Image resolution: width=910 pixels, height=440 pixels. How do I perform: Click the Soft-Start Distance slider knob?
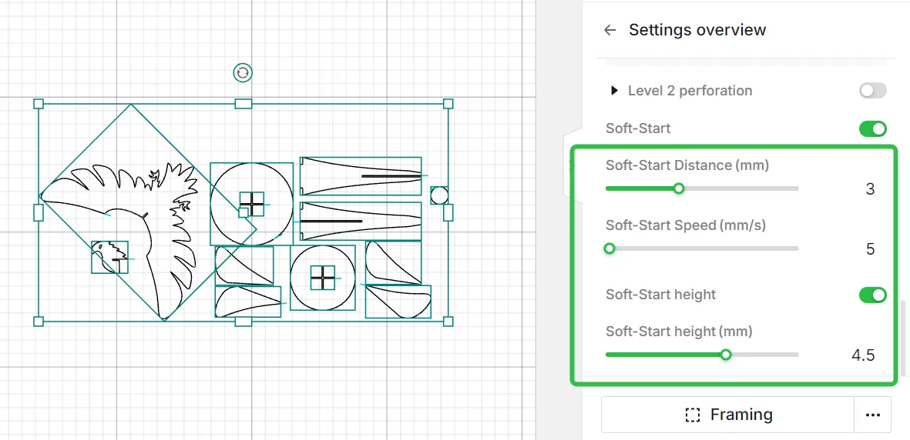pyautogui.click(x=678, y=188)
